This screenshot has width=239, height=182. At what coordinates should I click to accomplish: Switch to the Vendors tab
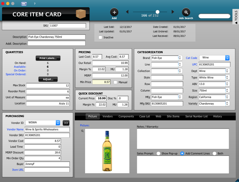tap(108, 116)
